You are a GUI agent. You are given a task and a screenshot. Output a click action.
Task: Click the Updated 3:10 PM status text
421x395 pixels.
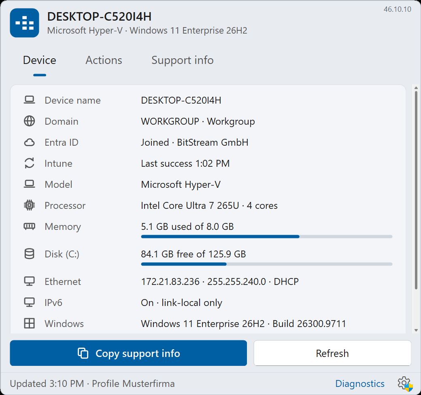[47, 384]
